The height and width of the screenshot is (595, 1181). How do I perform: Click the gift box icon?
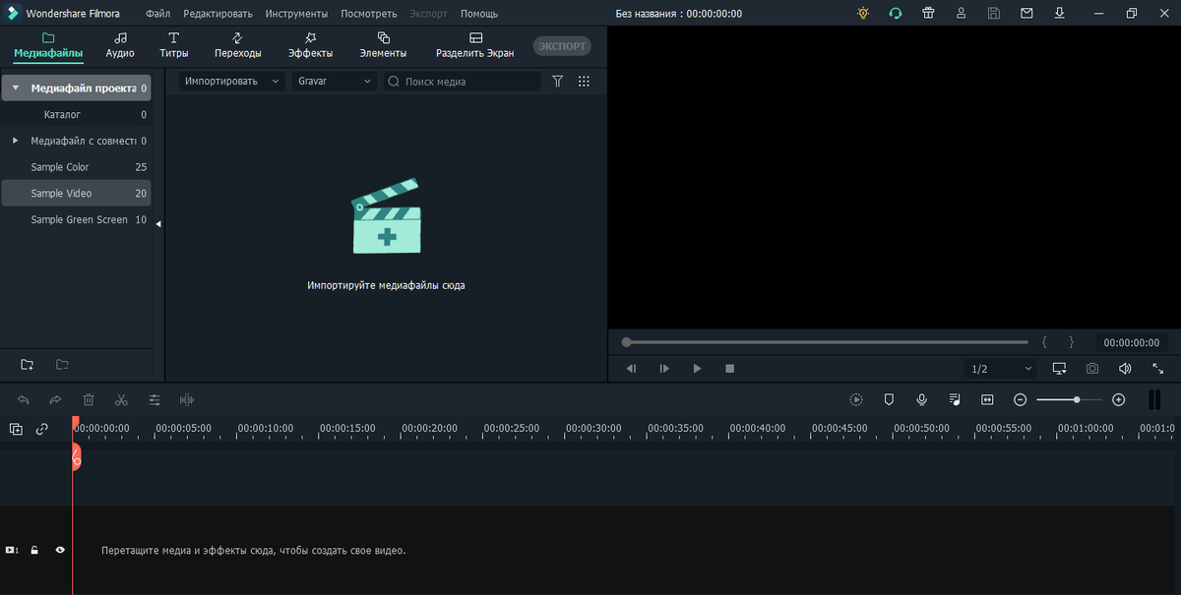point(928,14)
